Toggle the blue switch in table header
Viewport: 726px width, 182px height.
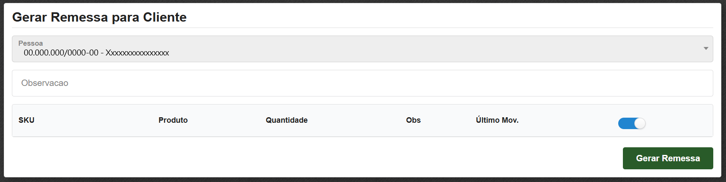click(631, 123)
